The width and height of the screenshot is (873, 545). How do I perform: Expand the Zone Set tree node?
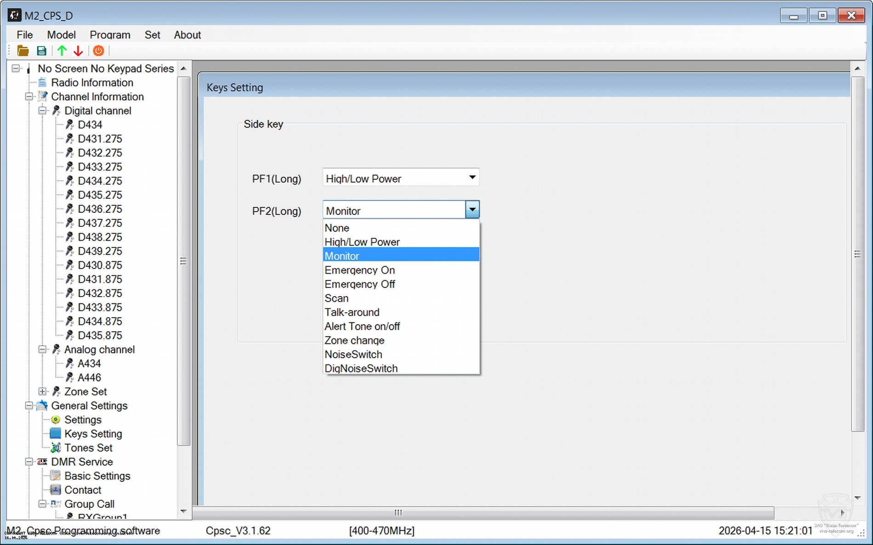[x=42, y=392]
